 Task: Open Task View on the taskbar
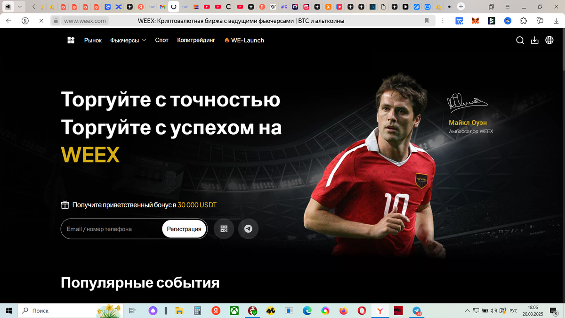coord(132,310)
